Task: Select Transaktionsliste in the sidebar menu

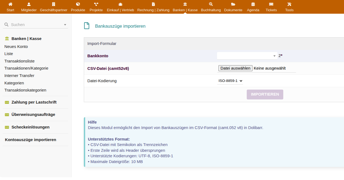Action: coord(20,61)
